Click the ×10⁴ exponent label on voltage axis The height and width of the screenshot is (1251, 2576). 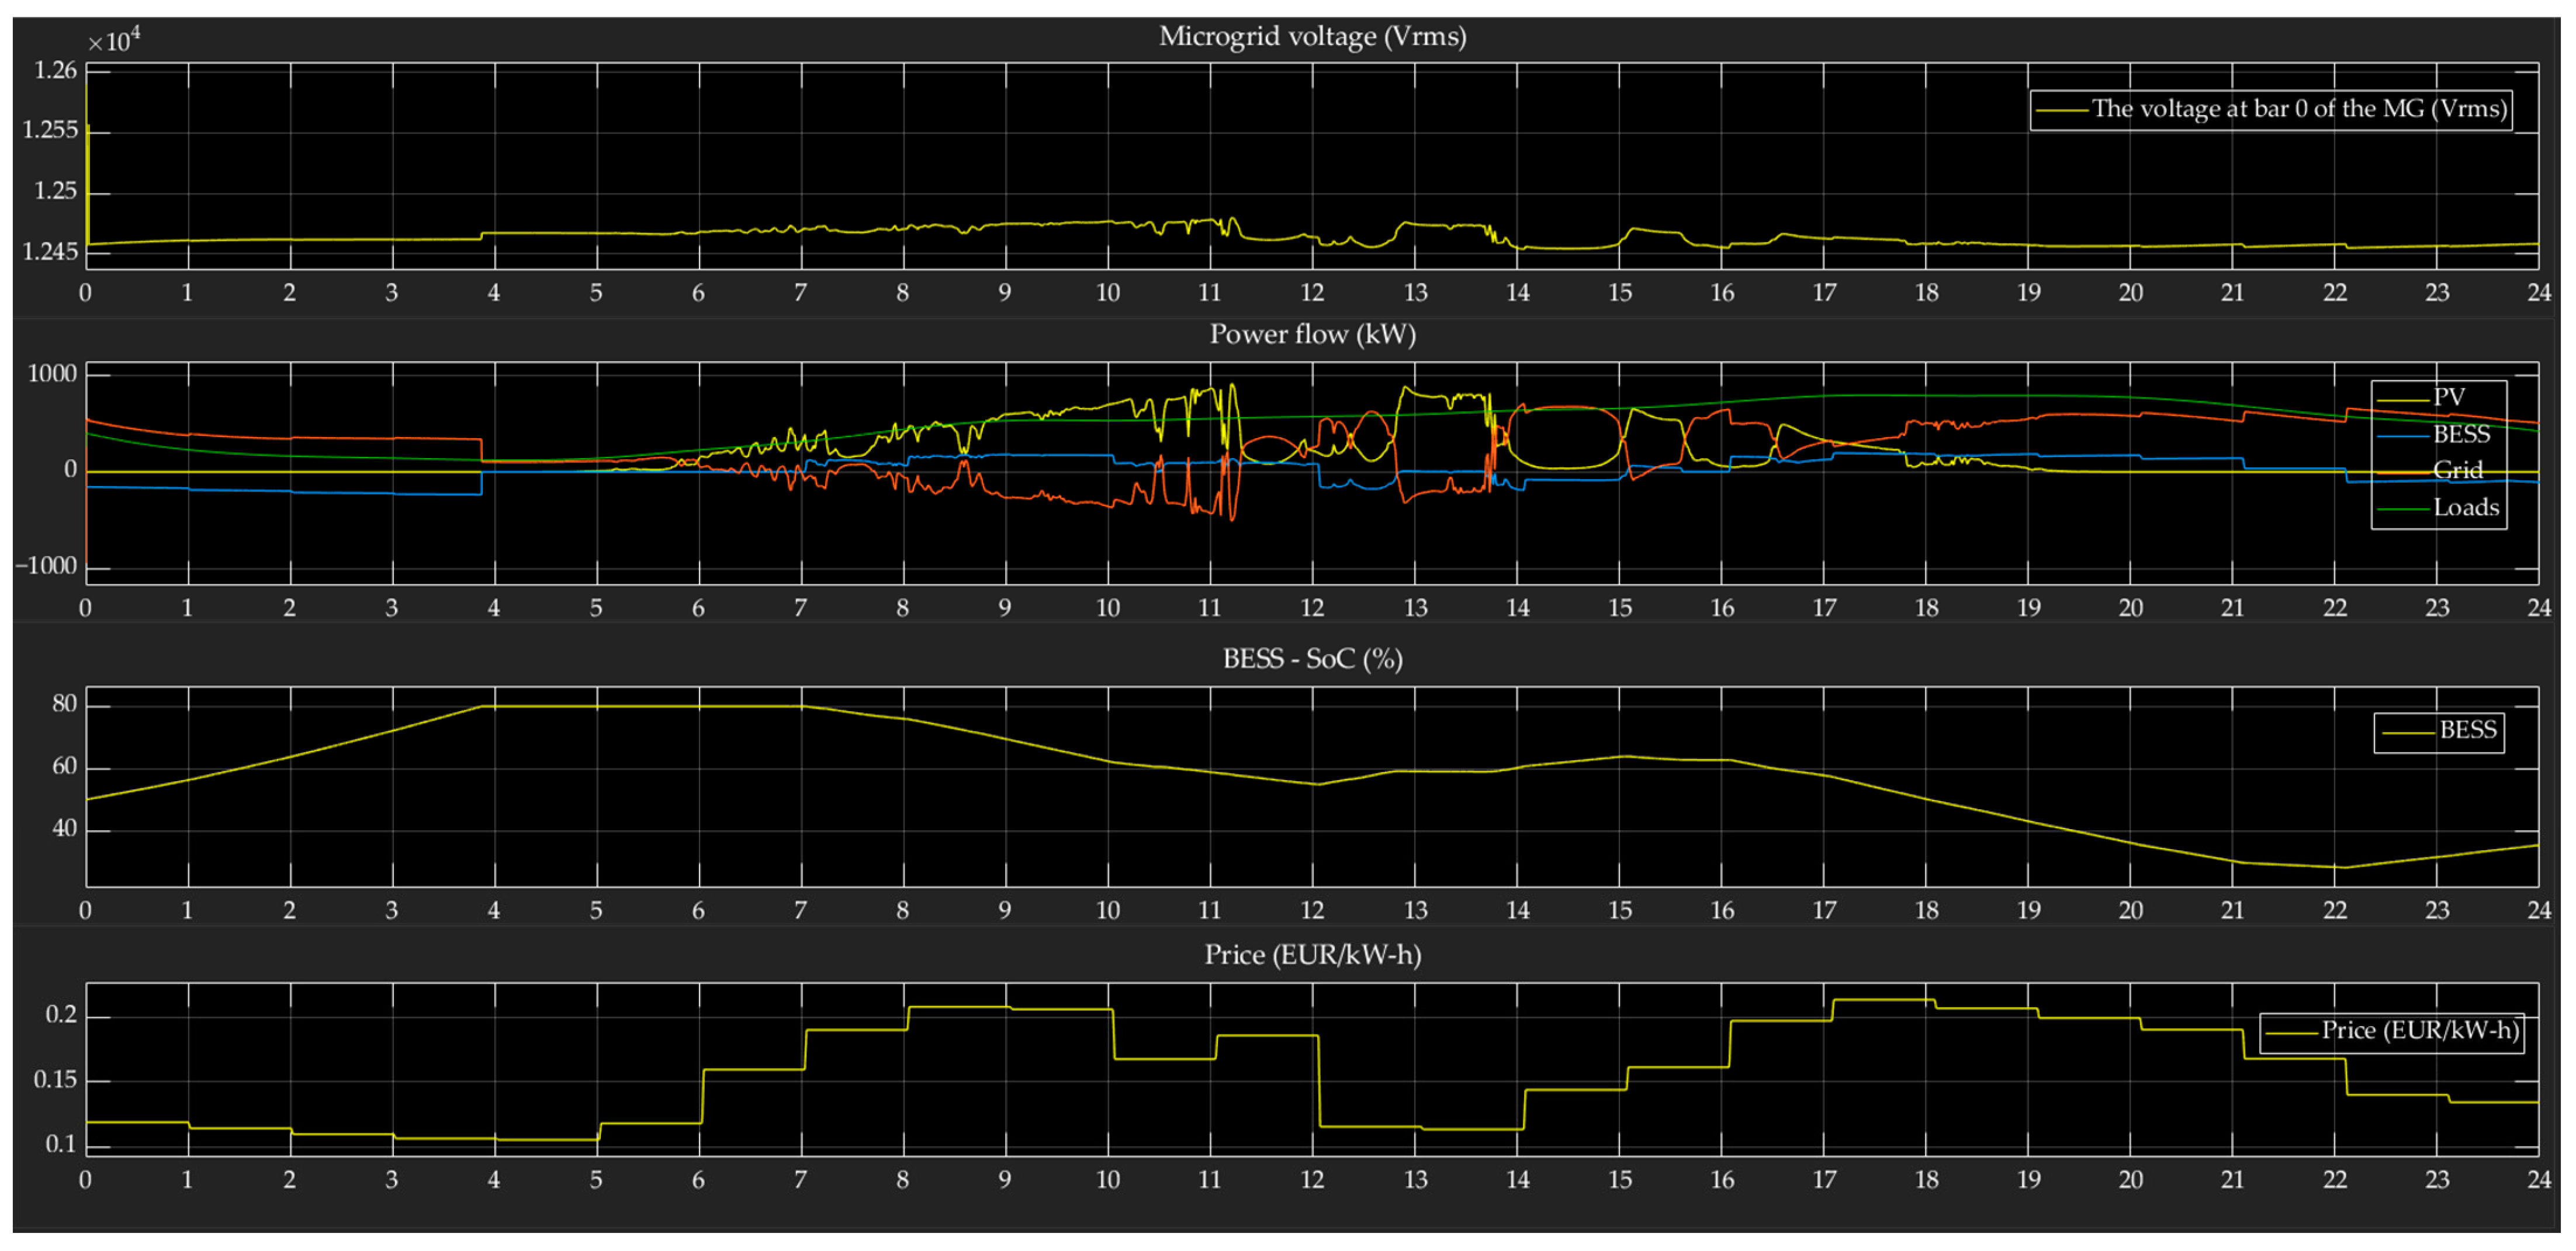point(113,41)
